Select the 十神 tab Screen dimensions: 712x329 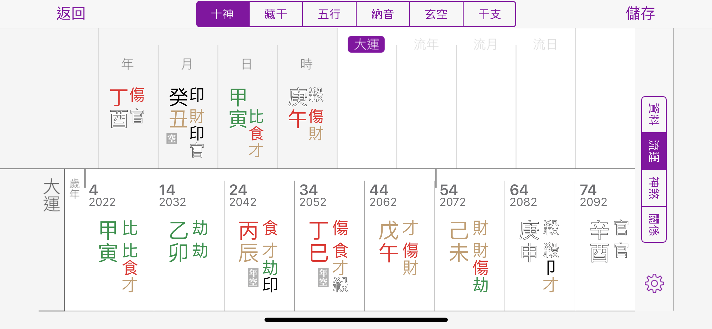pyautogui.click(x=223, y=14)
